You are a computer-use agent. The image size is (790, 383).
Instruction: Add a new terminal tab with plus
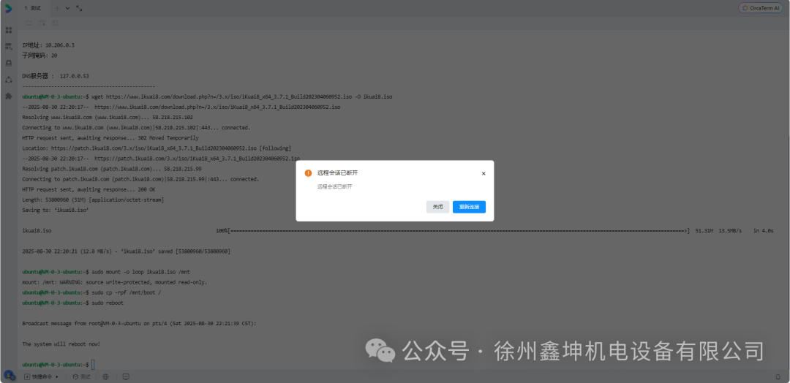pyautogui.click(x=57, y=8)
